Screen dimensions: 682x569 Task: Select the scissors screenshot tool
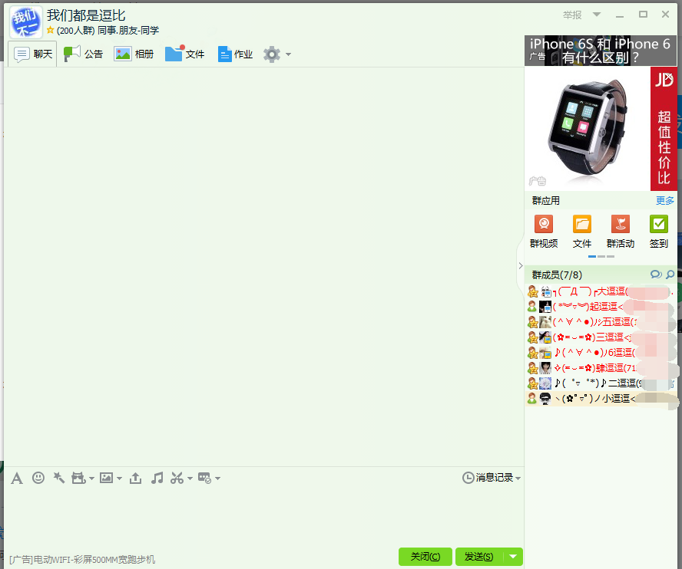click(177, 478)
